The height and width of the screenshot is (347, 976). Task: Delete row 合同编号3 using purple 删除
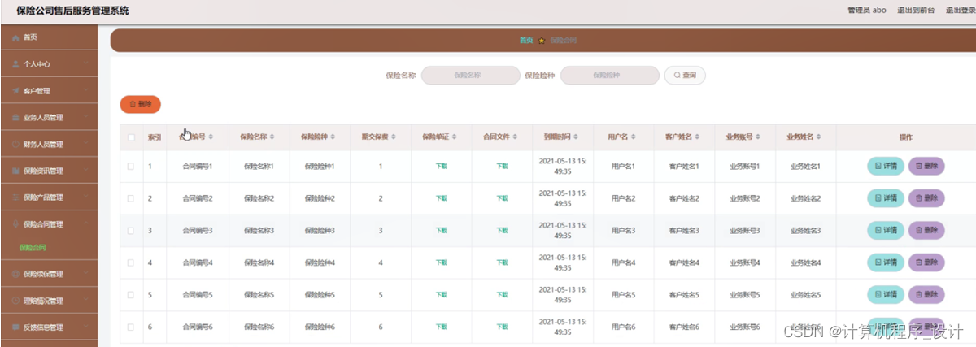[926, 230]
